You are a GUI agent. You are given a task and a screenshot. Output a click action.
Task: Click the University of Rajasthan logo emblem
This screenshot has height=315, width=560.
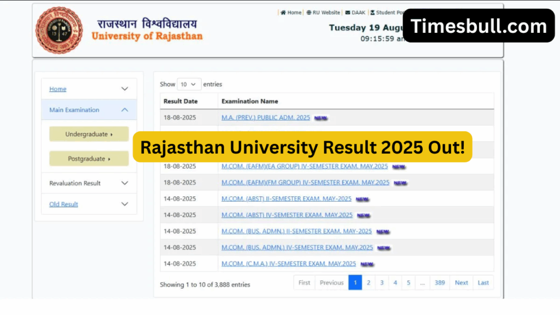tap(59, 30)
